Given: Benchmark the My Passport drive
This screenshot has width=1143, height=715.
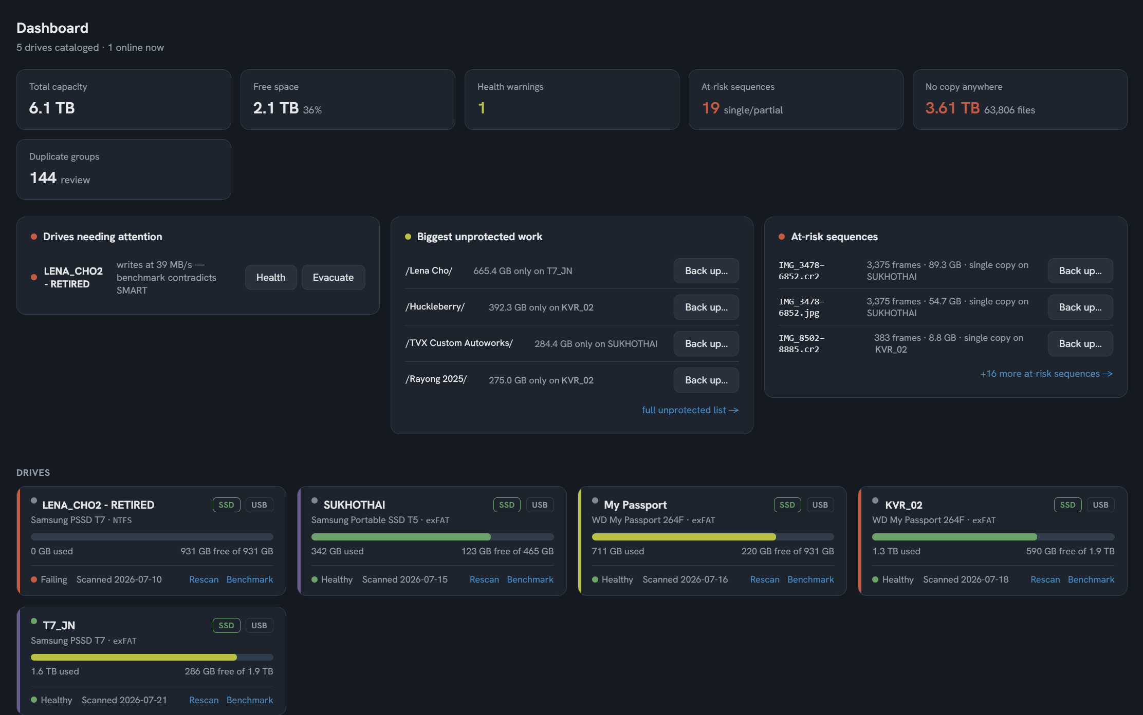Looking at the screenshot, I should tap(810, 579).
